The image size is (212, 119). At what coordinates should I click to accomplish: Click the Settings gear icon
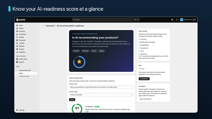click(17, 110)
